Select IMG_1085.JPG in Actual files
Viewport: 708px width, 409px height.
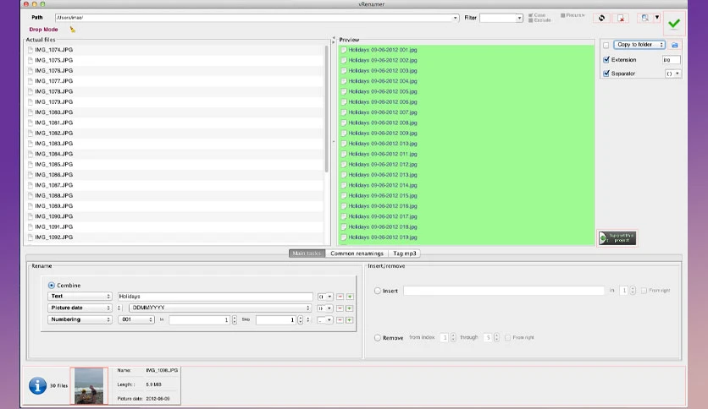[53, 165]
